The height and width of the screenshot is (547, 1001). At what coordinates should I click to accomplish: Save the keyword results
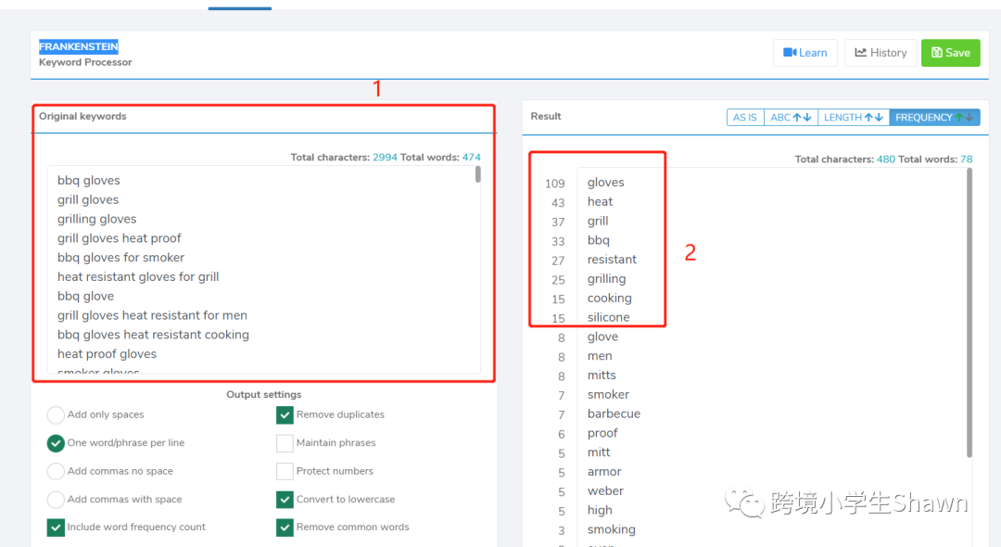951,53
